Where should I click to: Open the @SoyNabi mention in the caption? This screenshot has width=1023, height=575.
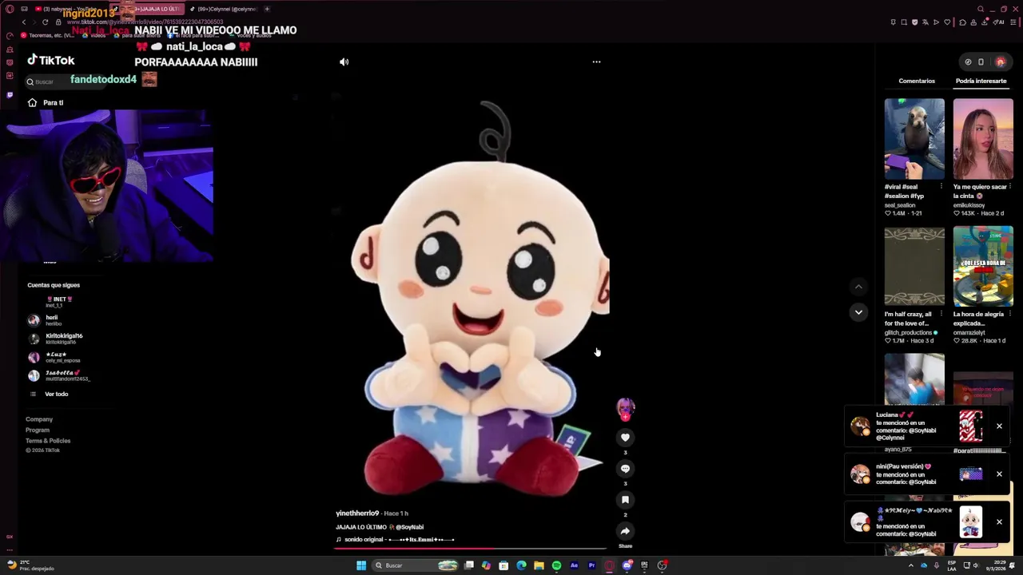tap(409, 527)
